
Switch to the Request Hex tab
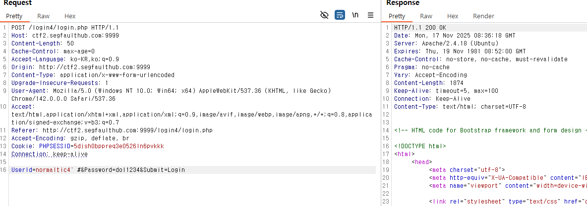tap(70, 16)
